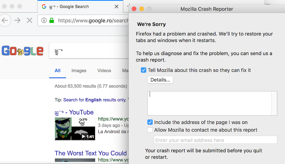Screen dimensions: 285x164
Task: Close the Google Search tab
Action: (x=116, y=6)
